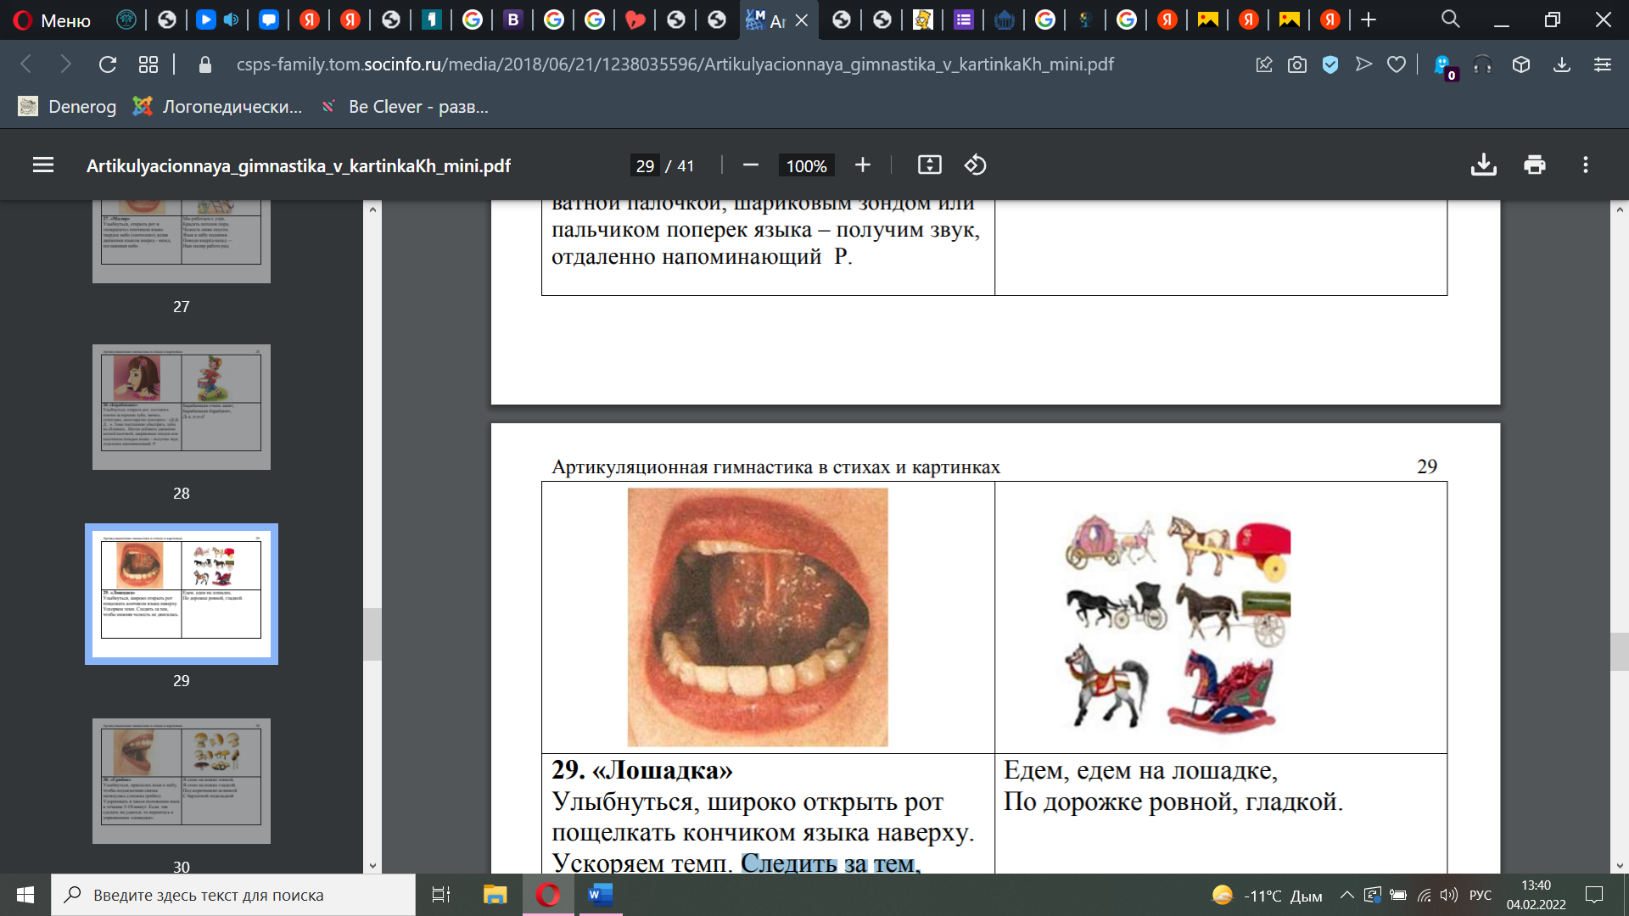Open the Denerog bookmark
Screen dimensions: 1629x916
pos(68,107)
